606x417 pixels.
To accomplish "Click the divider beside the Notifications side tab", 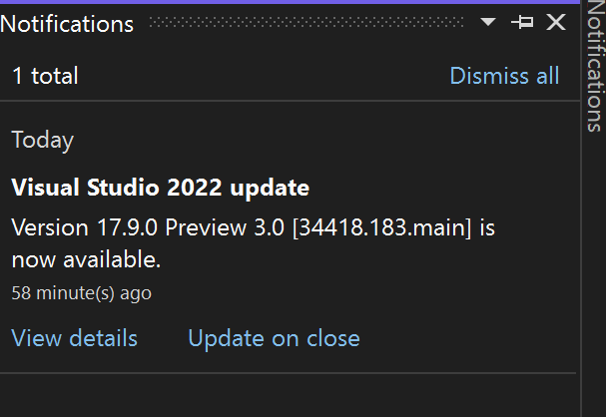I will [x=581, y=208].
